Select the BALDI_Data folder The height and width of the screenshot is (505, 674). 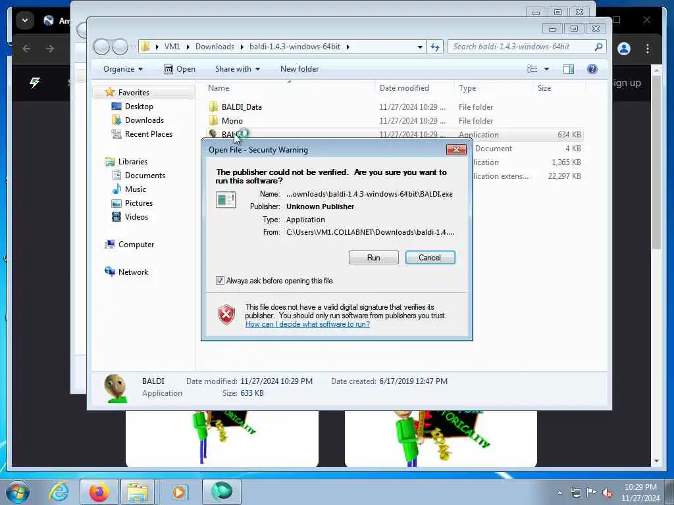point(241,107)
